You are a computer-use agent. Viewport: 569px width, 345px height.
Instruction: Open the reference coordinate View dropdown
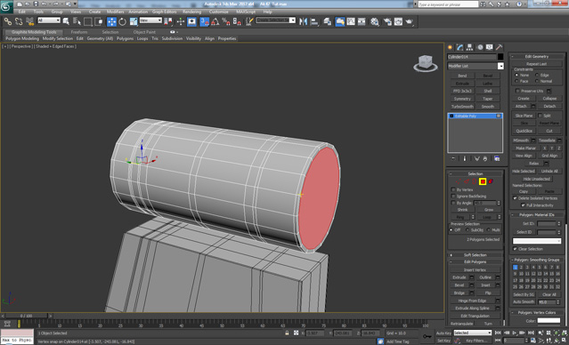(150, 20)
